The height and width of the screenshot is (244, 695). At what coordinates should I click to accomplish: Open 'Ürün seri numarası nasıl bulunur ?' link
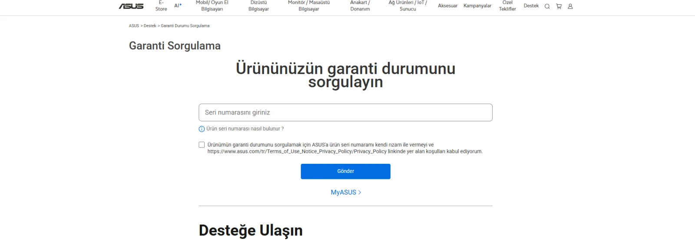(245, 129)
